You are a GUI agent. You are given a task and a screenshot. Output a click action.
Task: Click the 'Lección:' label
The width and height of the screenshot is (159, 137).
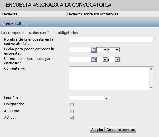(11, 98)
